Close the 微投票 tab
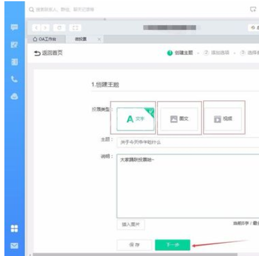The image size is (259, 256). pyautogui.click(x=99, y=39)
